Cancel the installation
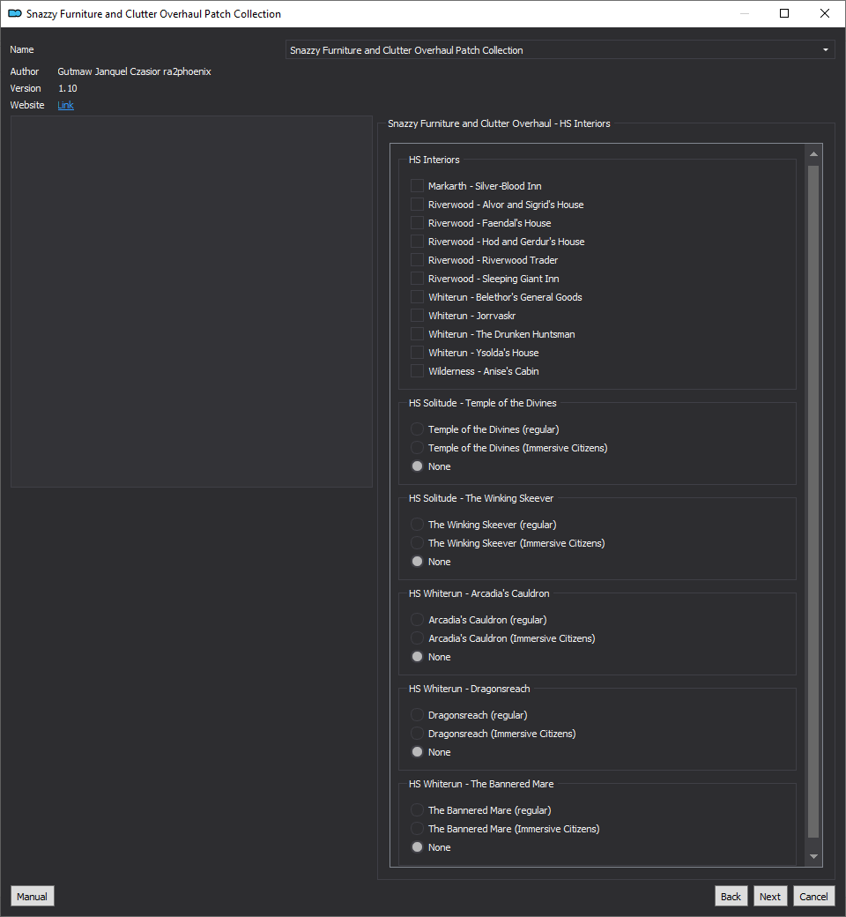846x917 pixels. (813, 896)
